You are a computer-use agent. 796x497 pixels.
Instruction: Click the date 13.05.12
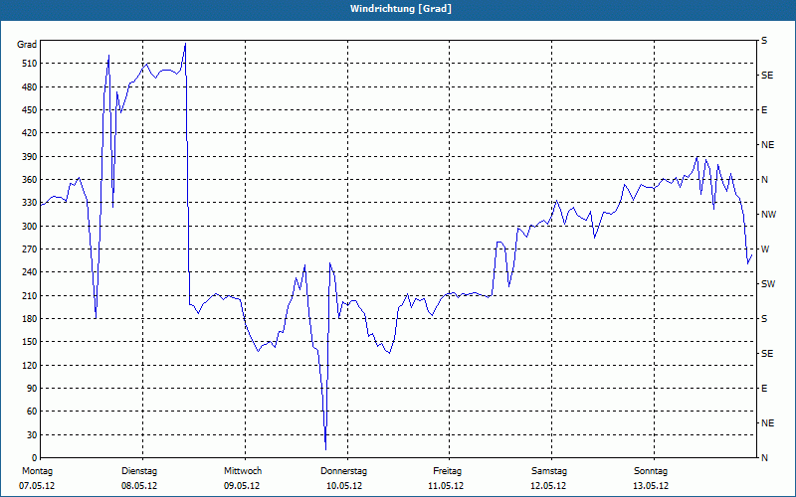tap(651, 486)
